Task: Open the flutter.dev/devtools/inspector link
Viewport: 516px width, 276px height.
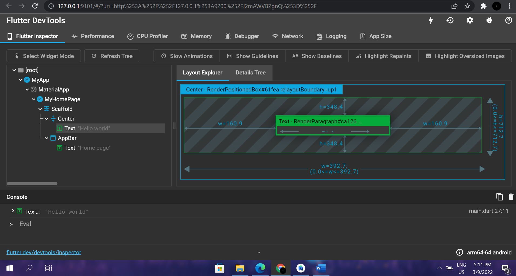Action: click(44, 252)
